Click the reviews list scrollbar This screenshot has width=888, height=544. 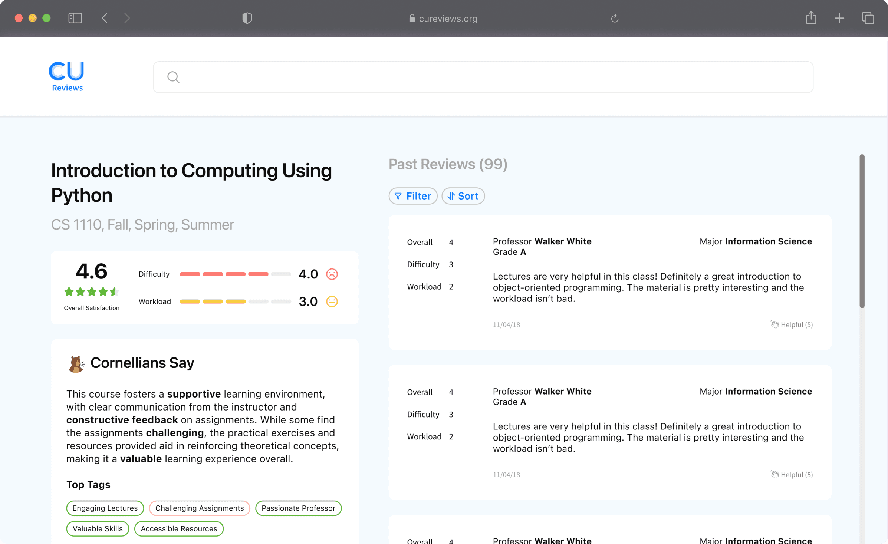coord(862,231)
